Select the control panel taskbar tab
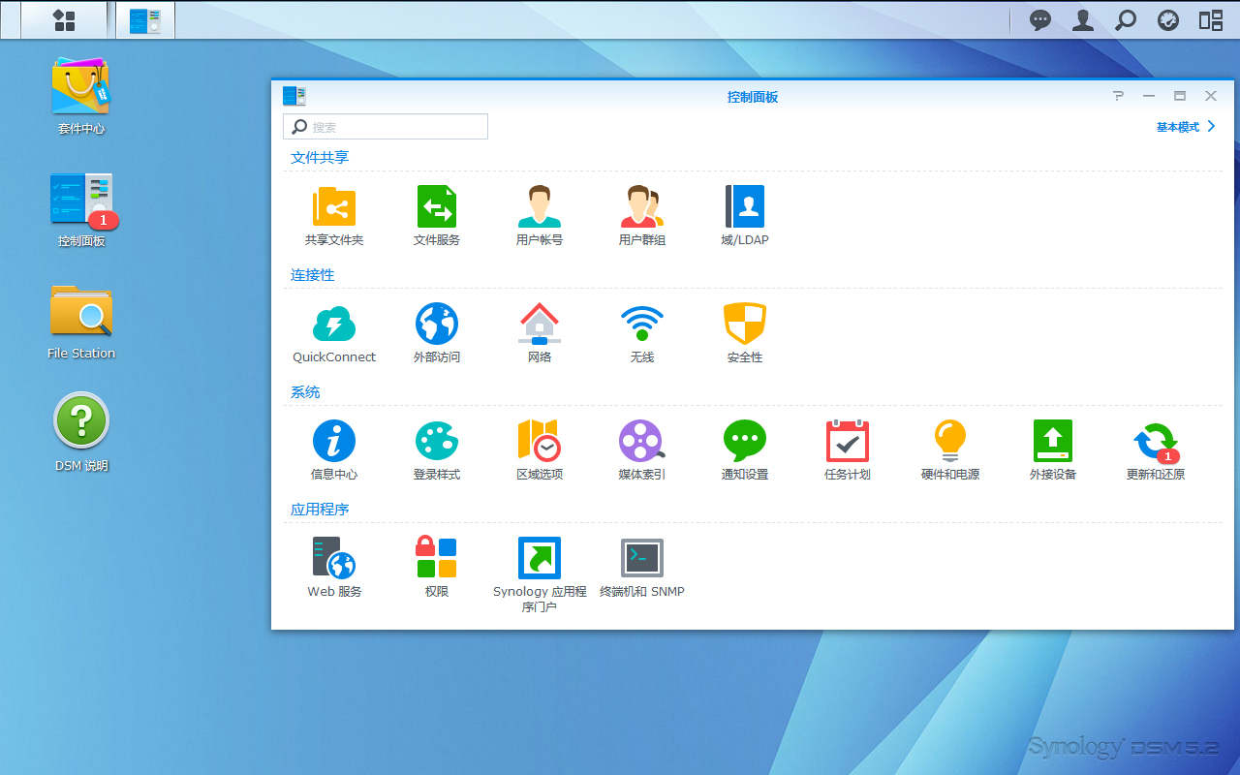Viewport: 1240px width, 775px height. [145, 20]
